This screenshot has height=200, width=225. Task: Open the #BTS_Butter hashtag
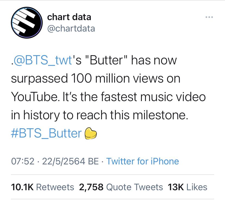tap(46, 133)
